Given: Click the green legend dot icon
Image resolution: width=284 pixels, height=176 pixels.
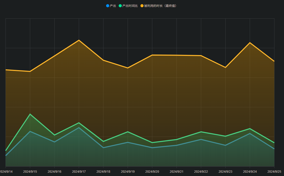Looking at the screenshot, I should pyautogui.click(x=120, y=6).
